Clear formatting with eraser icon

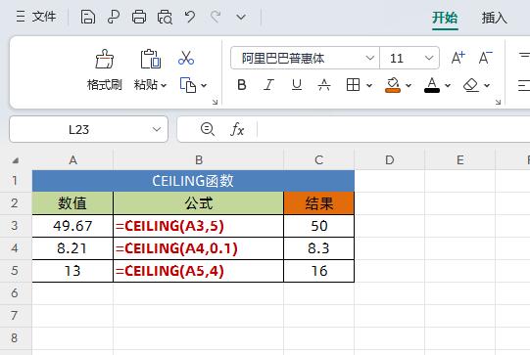[x=471, y=85]
